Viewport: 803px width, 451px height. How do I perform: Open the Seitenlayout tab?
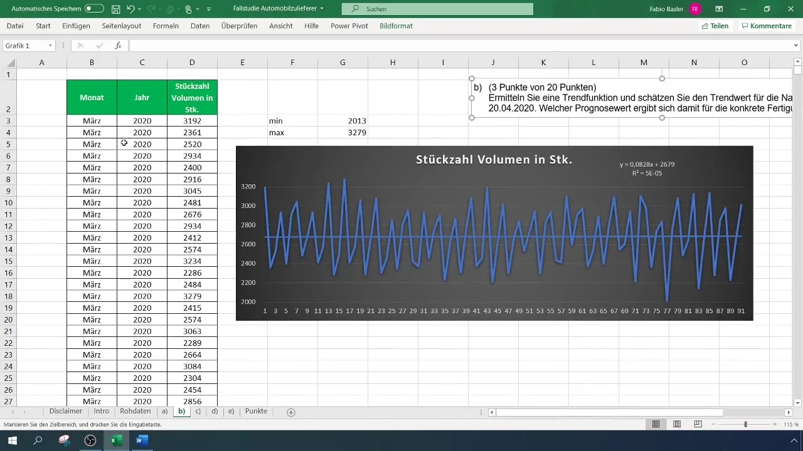click(x=122, y=26)
